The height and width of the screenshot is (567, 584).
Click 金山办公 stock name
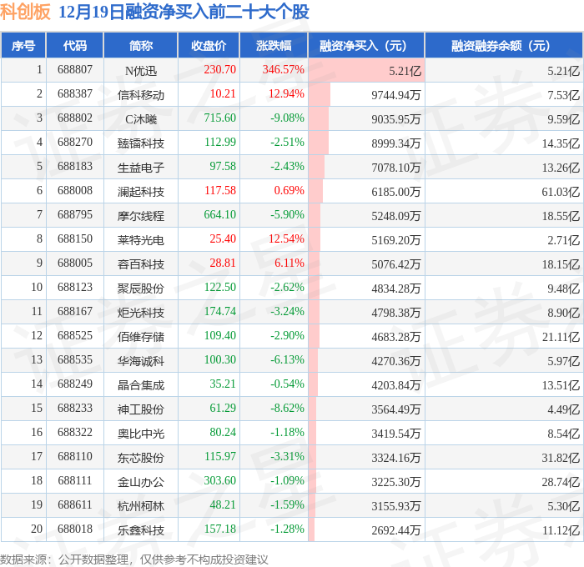(x=141, y=482)
